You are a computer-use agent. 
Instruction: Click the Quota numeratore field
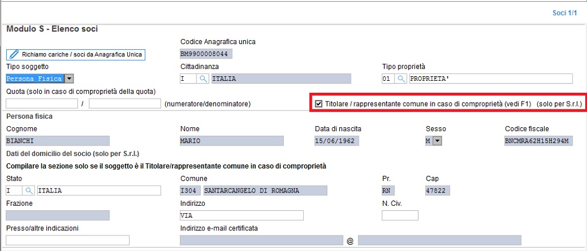[42, 104]
